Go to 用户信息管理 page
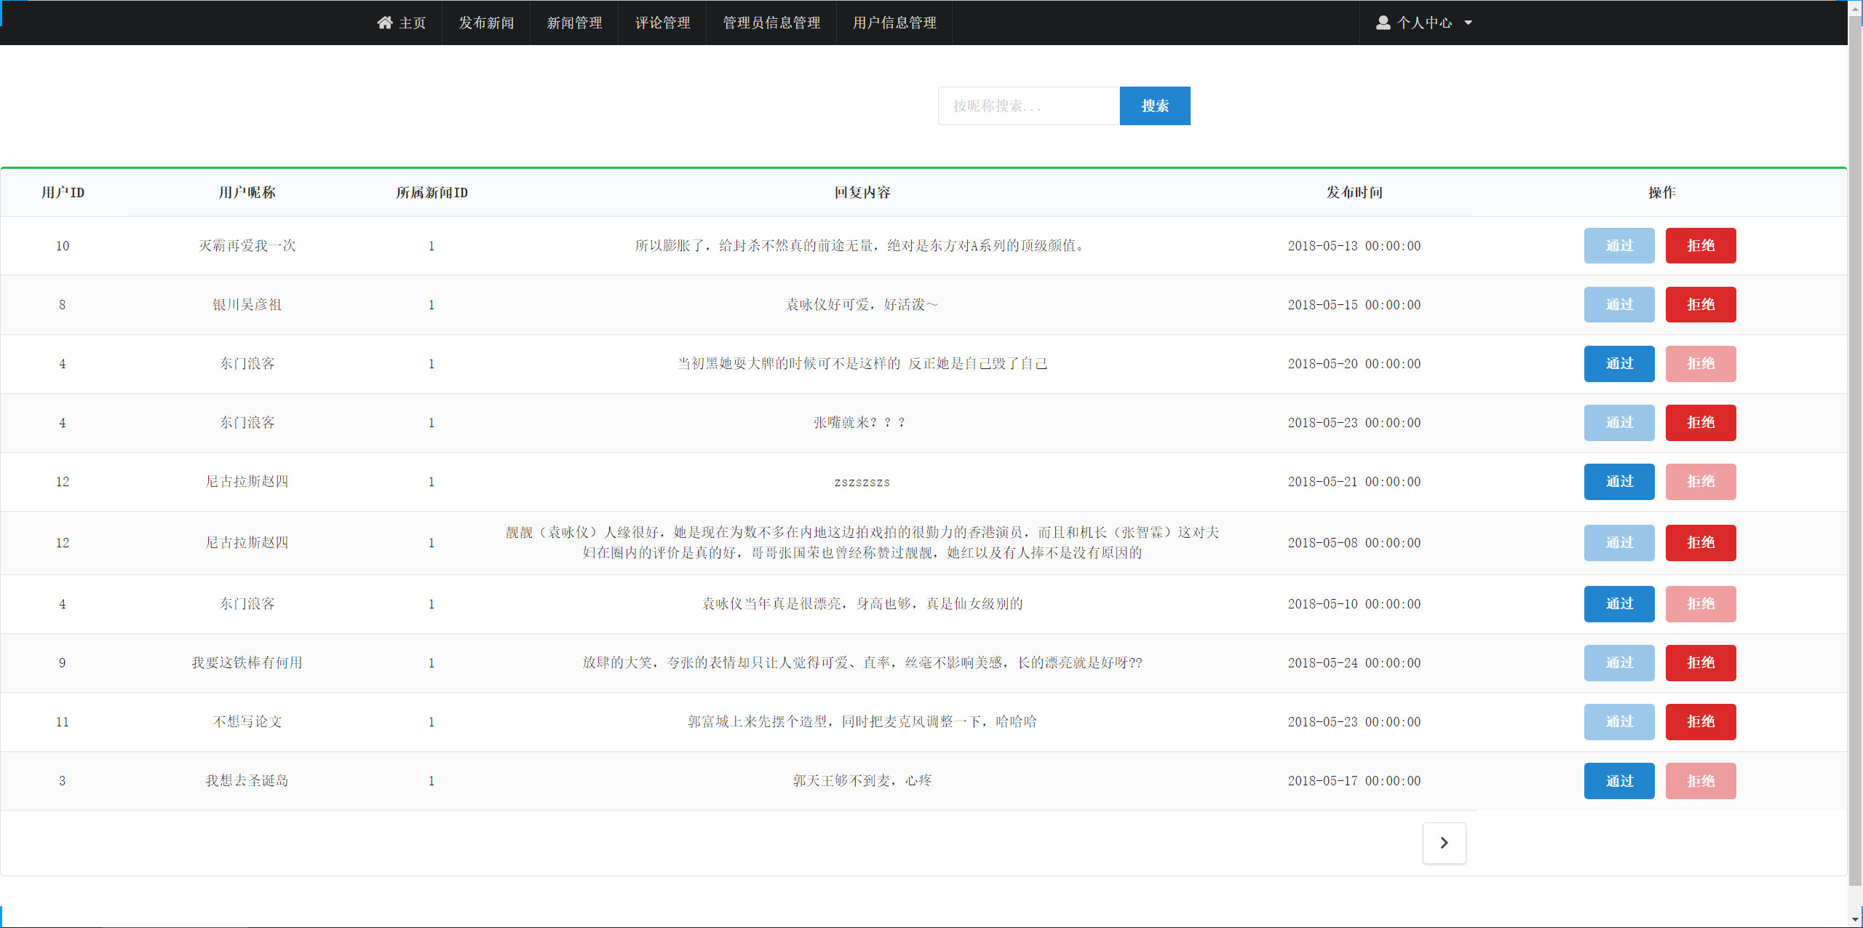Screen dimensions: 1863x928 coord(894,23)
